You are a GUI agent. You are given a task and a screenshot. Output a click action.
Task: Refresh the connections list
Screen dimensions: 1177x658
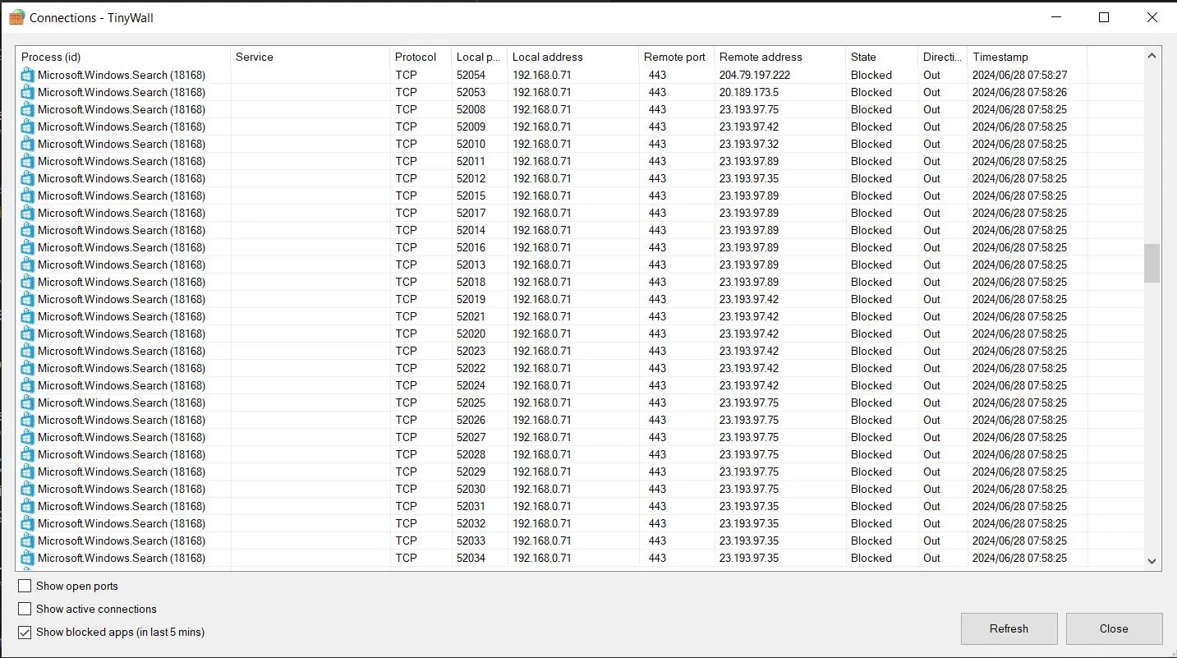[1009, 628]
